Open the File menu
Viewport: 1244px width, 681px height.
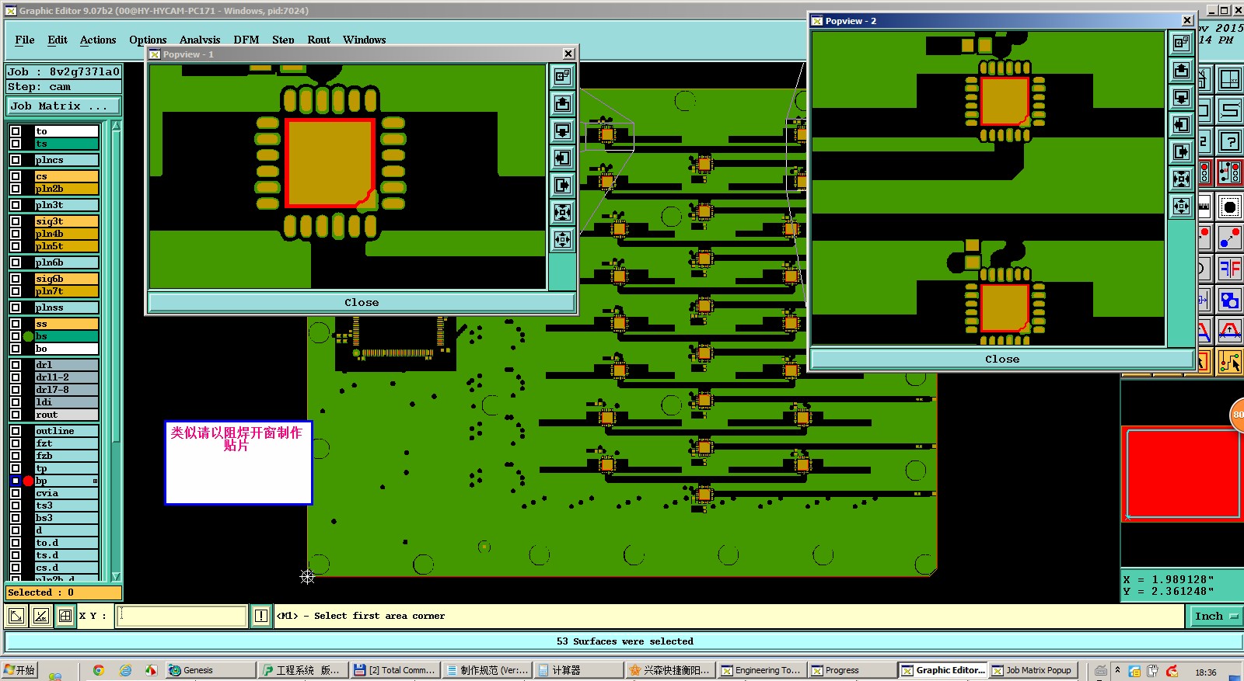point(25,40)
